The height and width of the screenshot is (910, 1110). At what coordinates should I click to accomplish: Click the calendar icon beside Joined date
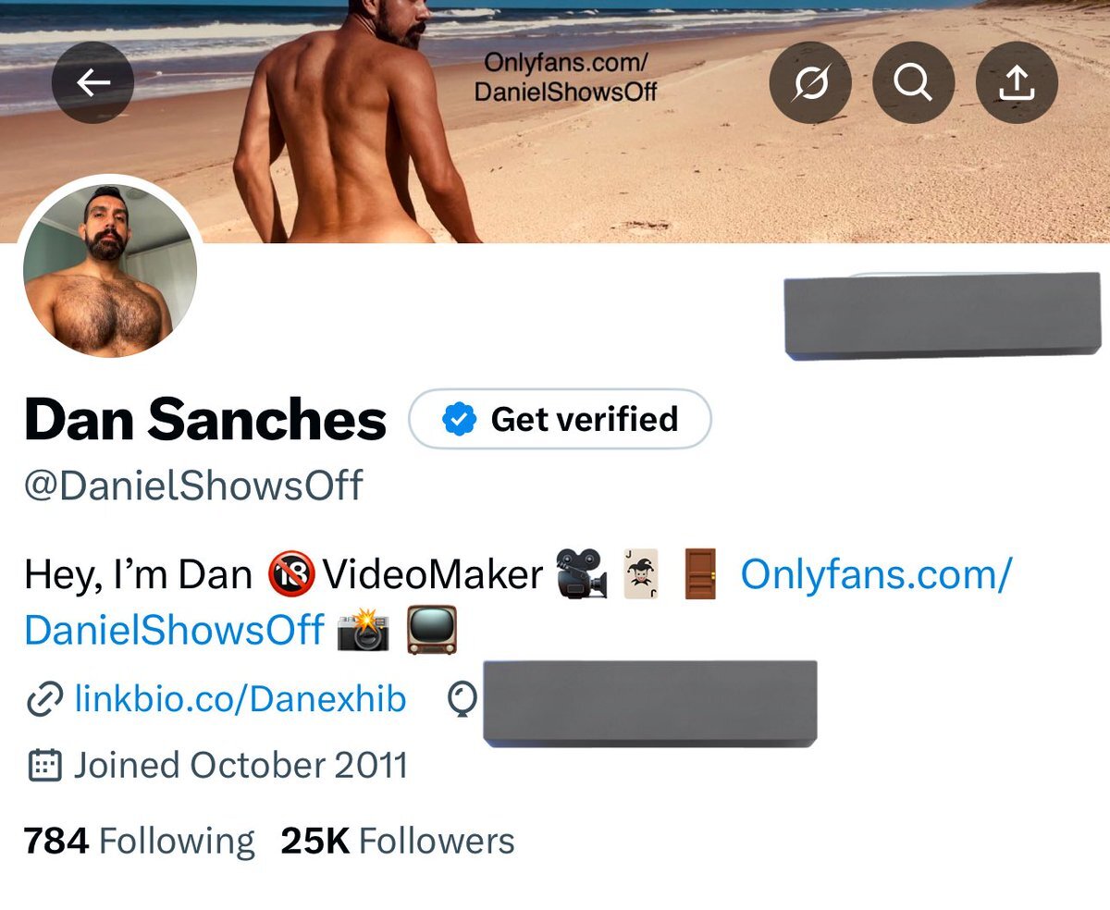click(x=44, y=766)
